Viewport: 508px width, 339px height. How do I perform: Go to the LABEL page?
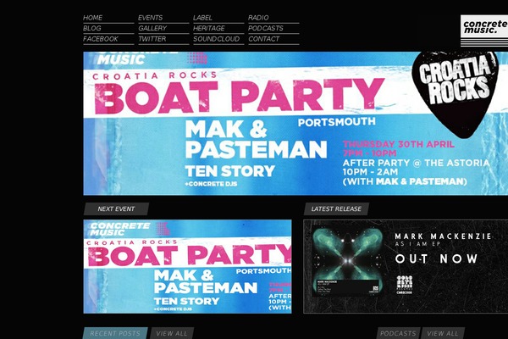(202, 18)
